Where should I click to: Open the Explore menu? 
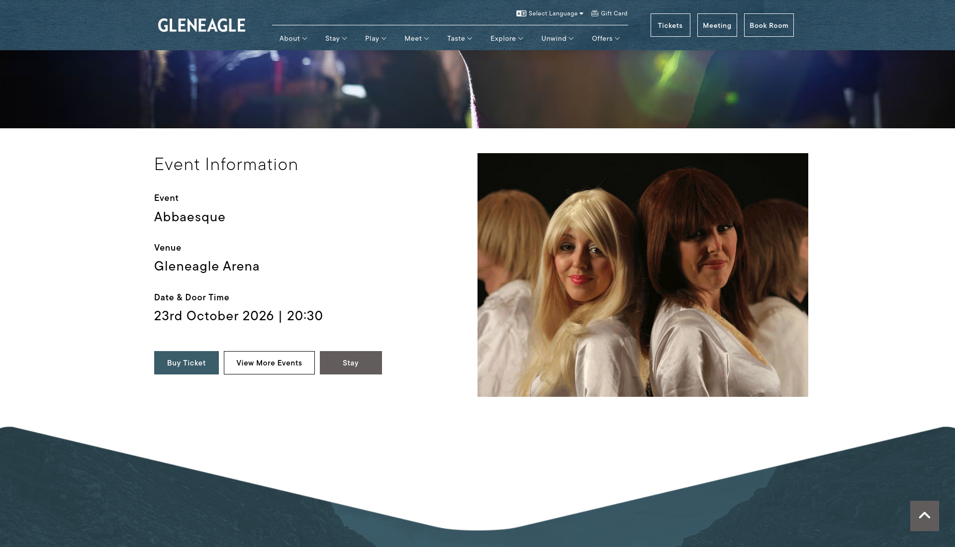[507, 38]
